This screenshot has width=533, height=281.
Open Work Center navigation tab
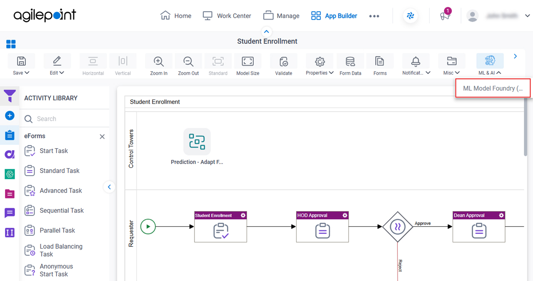pos(227,16)
